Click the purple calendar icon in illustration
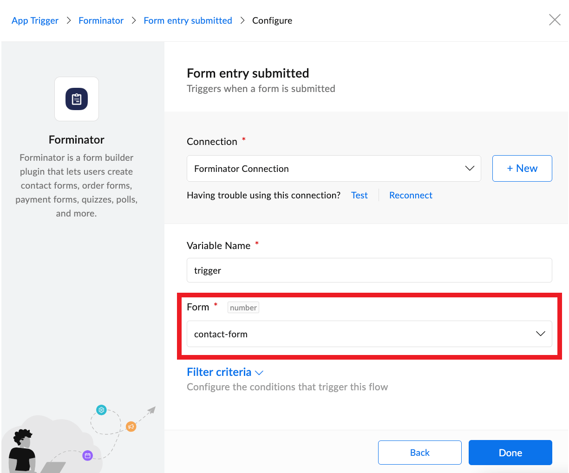The height and width of the screenshot is (473, 569). click(87, 455)
